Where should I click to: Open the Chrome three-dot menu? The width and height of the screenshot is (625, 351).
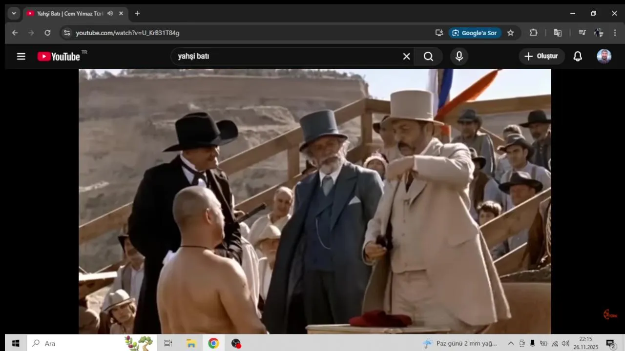[x=615, y=33]
